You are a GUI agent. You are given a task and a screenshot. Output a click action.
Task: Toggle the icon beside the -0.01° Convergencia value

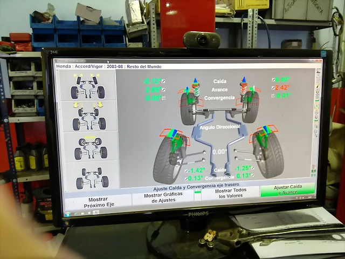pos(273,96)
